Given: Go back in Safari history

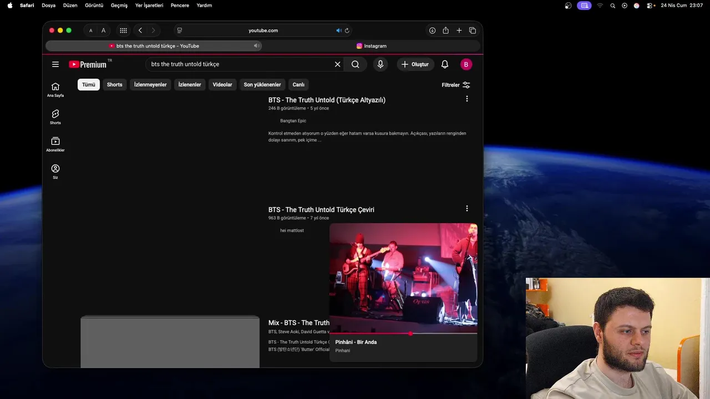Looking at the screenshot, I should [140, 30].
